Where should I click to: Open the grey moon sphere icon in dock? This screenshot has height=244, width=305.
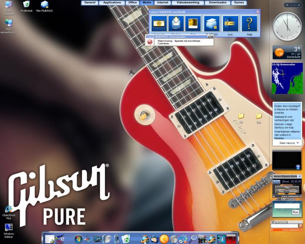coord(174,239)
